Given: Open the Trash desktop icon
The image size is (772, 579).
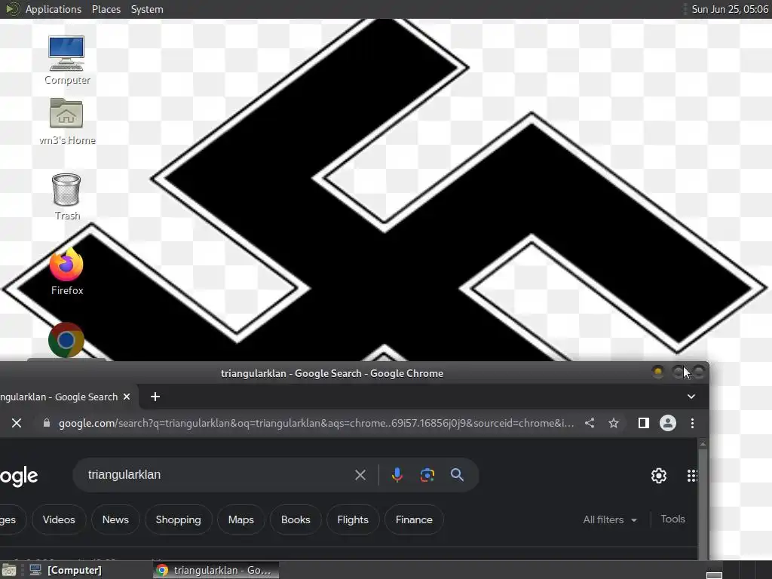Looking at the screenshot, I should [x=66, y=196].
